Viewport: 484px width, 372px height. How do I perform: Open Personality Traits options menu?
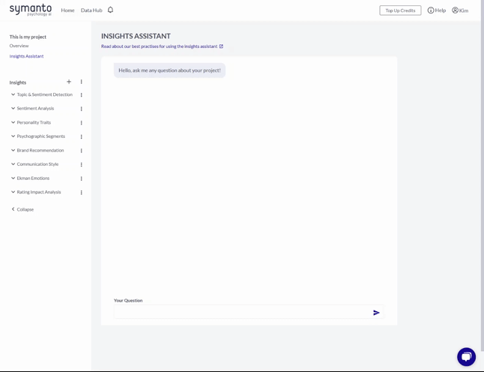click(x=81, y=123)
